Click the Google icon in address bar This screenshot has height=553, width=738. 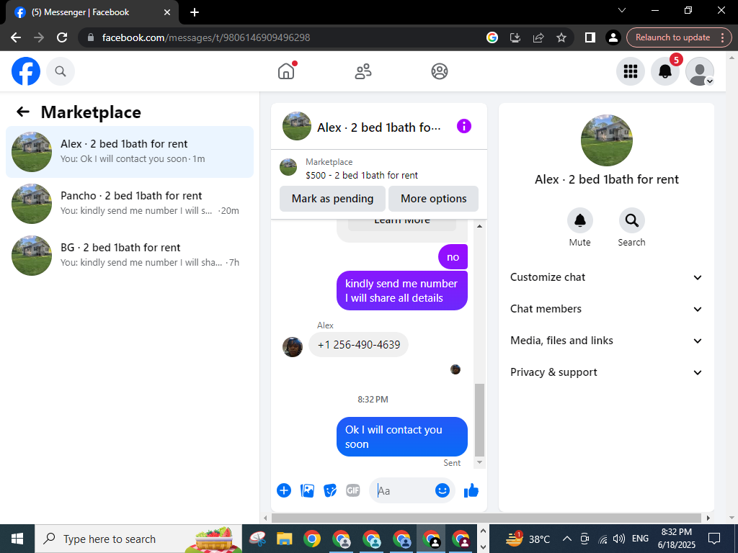click(492, 37)
